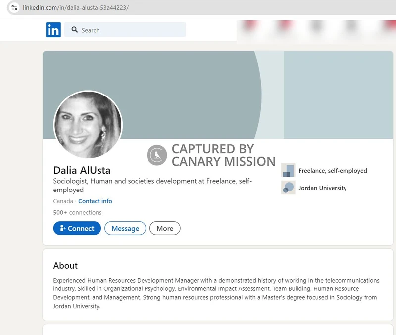Viewport: 396px width, 335px height.
Task: Open the Freelance, self-employed experience link
Action: coord(333,171)
